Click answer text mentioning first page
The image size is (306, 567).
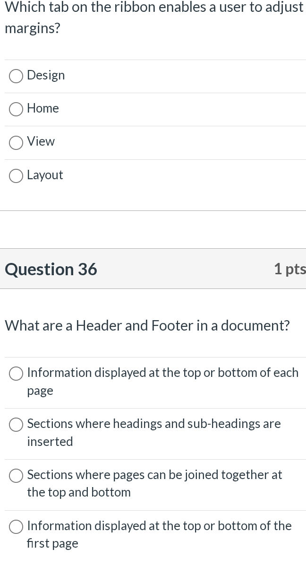tap(159, 534)
